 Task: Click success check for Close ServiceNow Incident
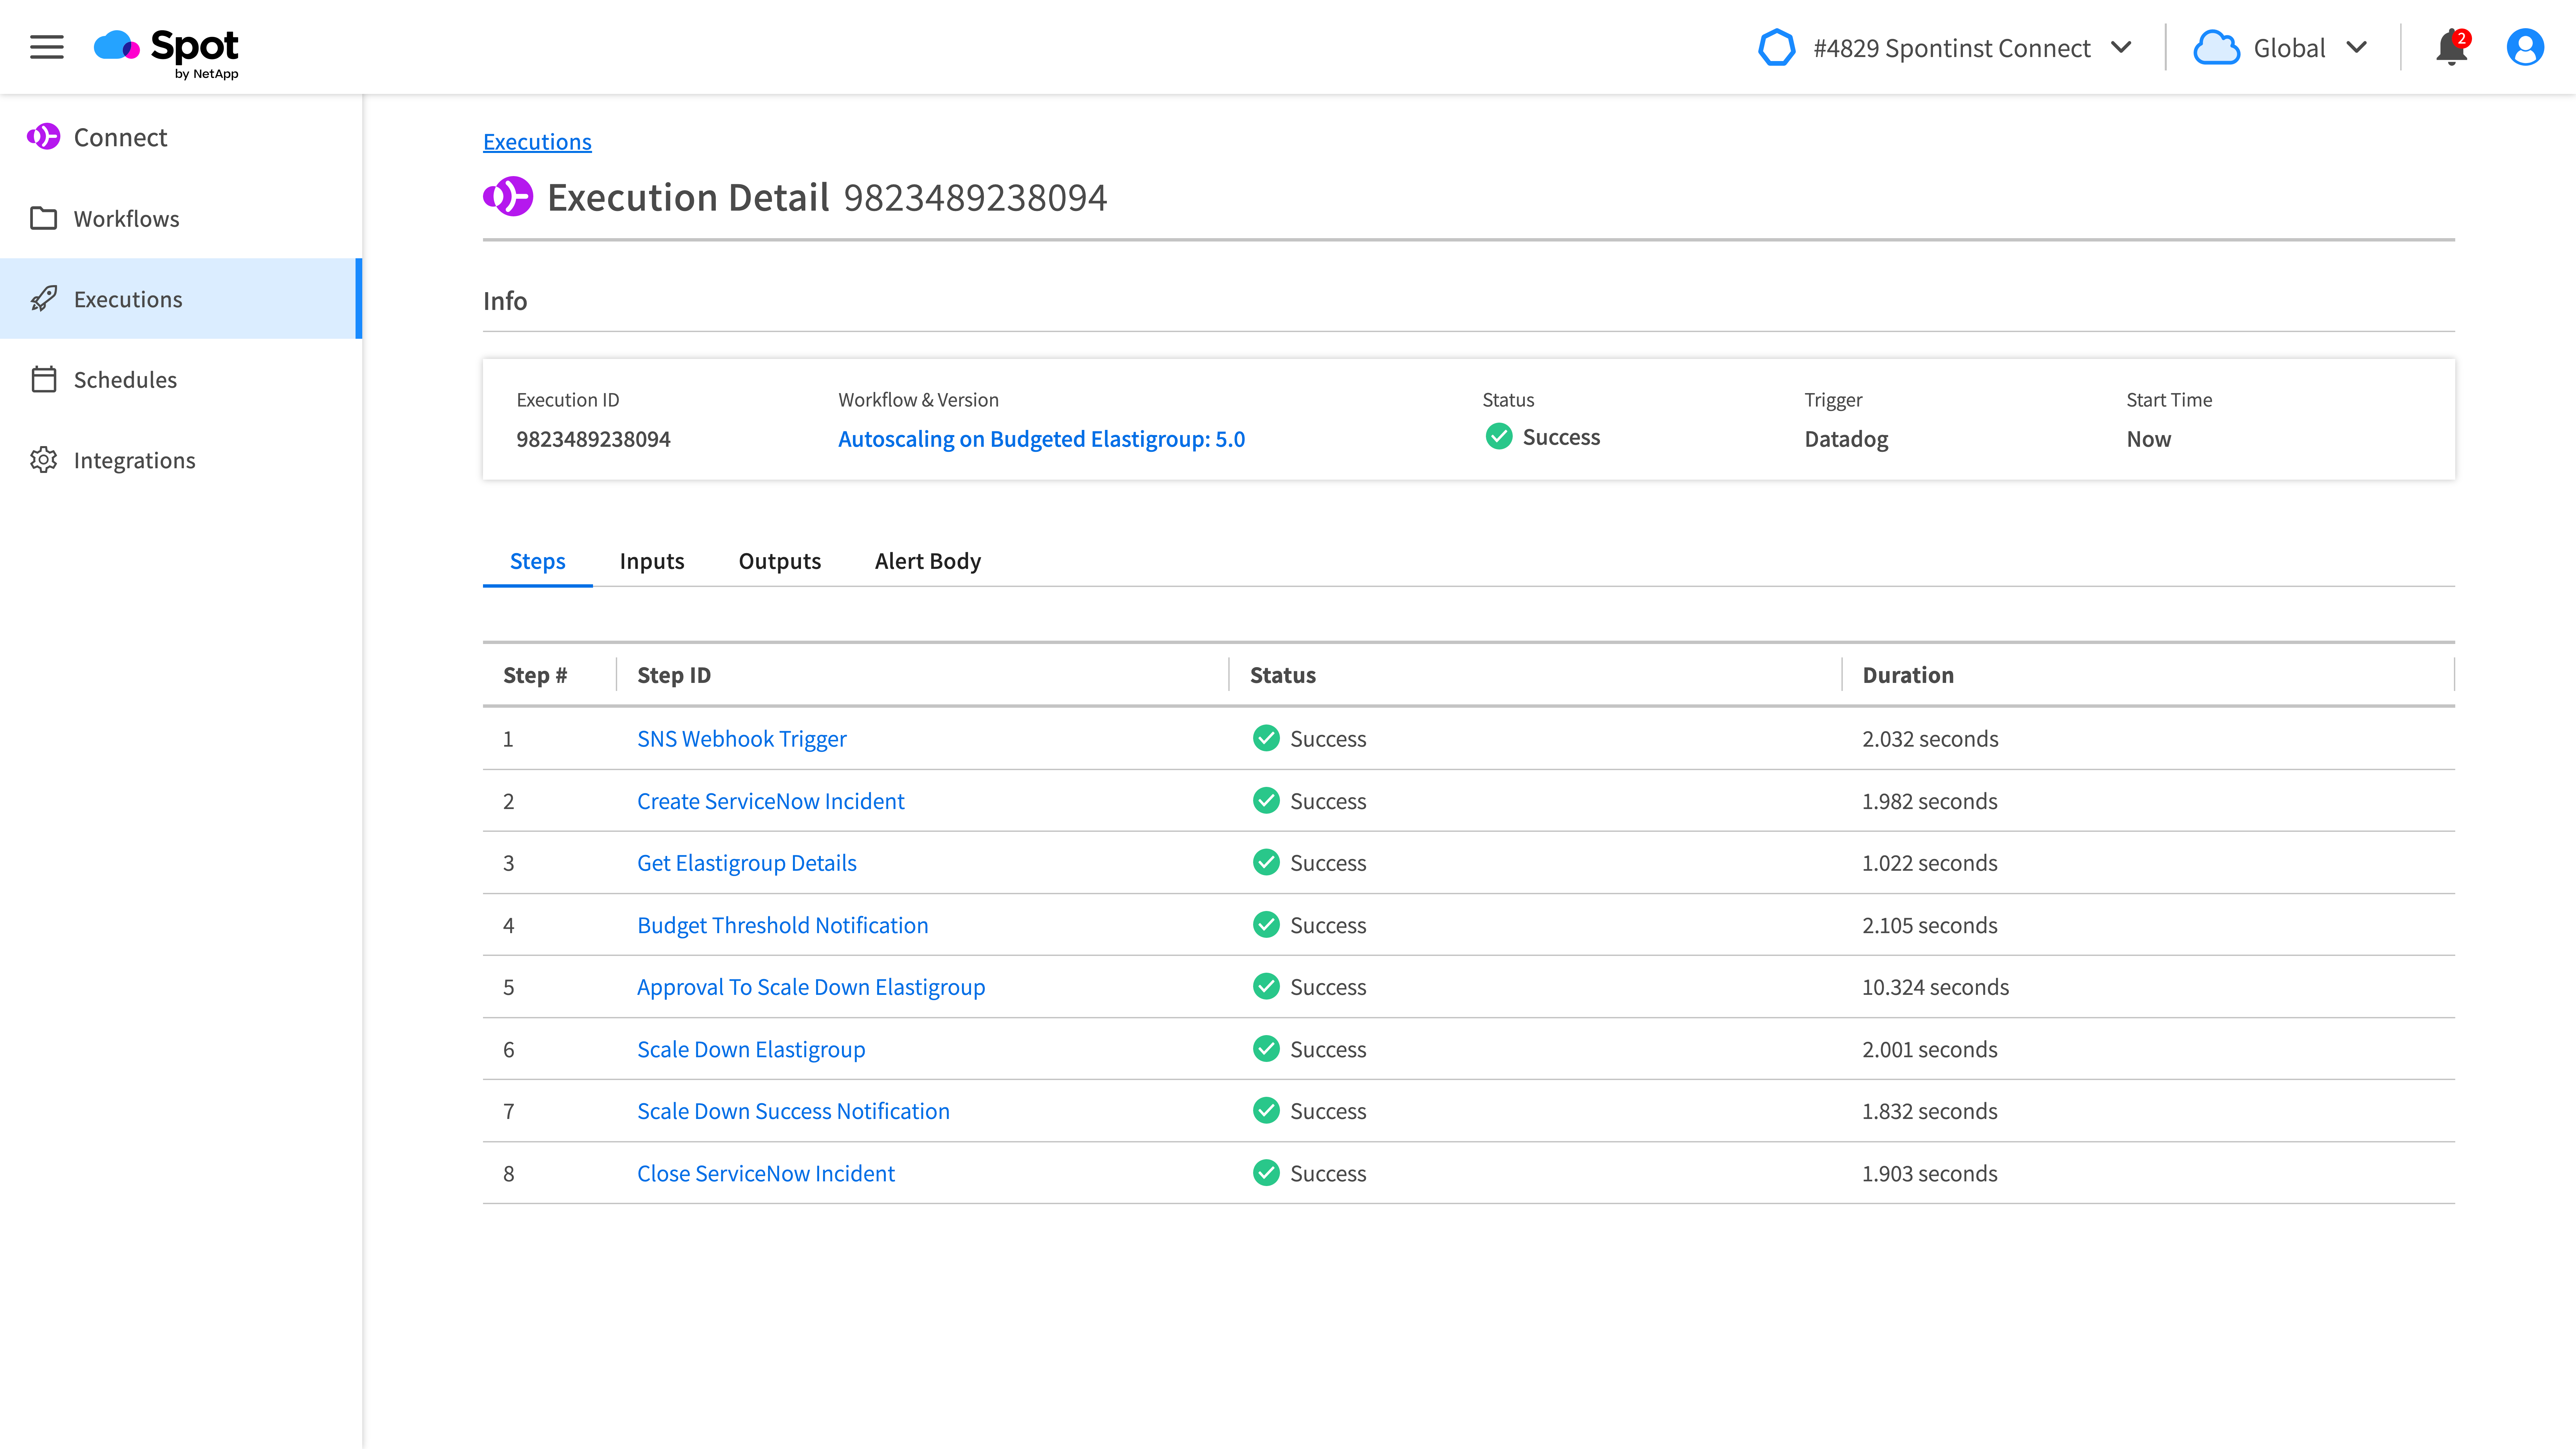point(1266,1173)
